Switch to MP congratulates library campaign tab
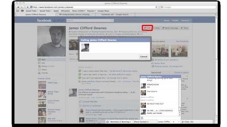The height and width of the screenshot is (127, 227). pyautogui.click(x=76, y=14)
